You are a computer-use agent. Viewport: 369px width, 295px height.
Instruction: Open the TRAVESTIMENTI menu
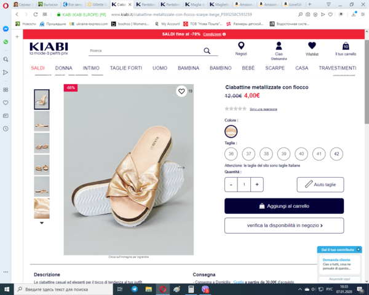(x=338, y=68)
